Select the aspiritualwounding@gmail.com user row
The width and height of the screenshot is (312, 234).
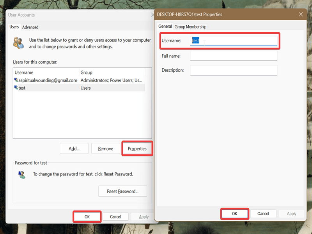(x=80, y=80)
